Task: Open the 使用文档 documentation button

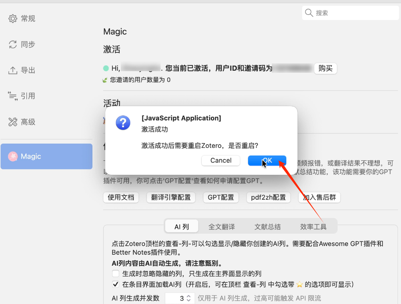Action: tap(121, 197)
